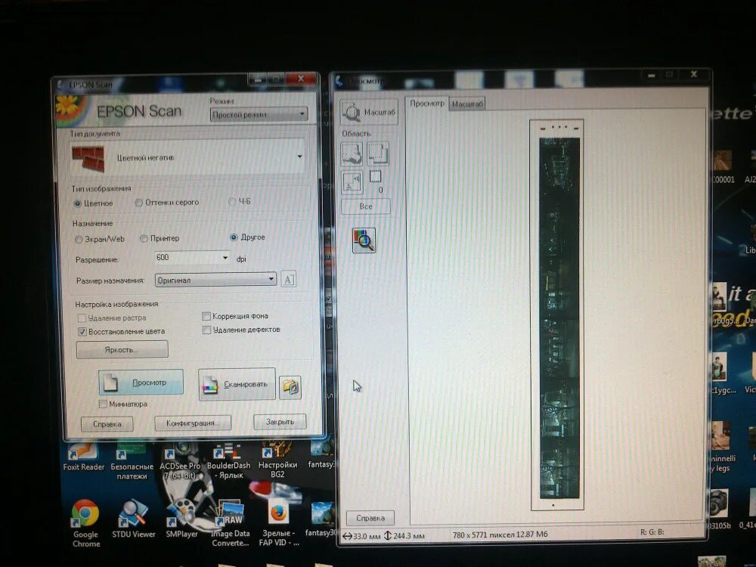The image size is (756, 567).
Task: Select Оттенки серого image type
Action: 139,203
